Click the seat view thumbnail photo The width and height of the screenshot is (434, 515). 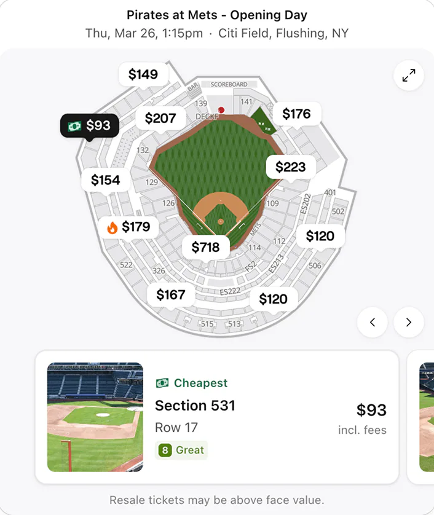point(95,416)
